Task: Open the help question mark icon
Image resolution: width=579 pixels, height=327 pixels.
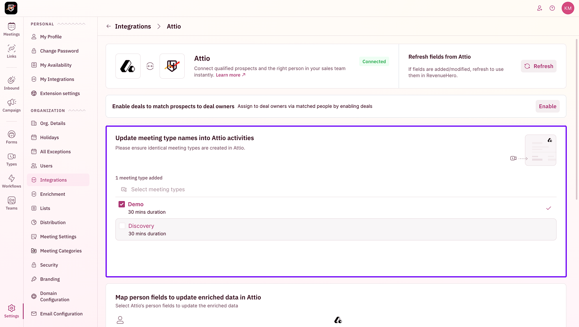Action: (x=552, y=8)
